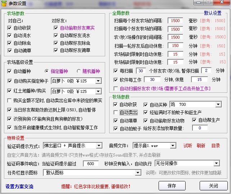This screenshot has height=194, width=231.
Task: Click 刷新 audio list link
Action: click(x=201, y=146)
